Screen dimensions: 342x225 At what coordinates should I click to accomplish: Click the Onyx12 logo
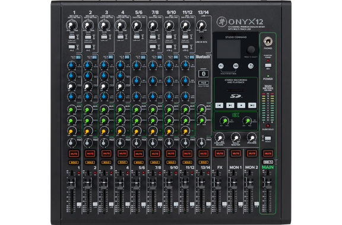[240, 22]
